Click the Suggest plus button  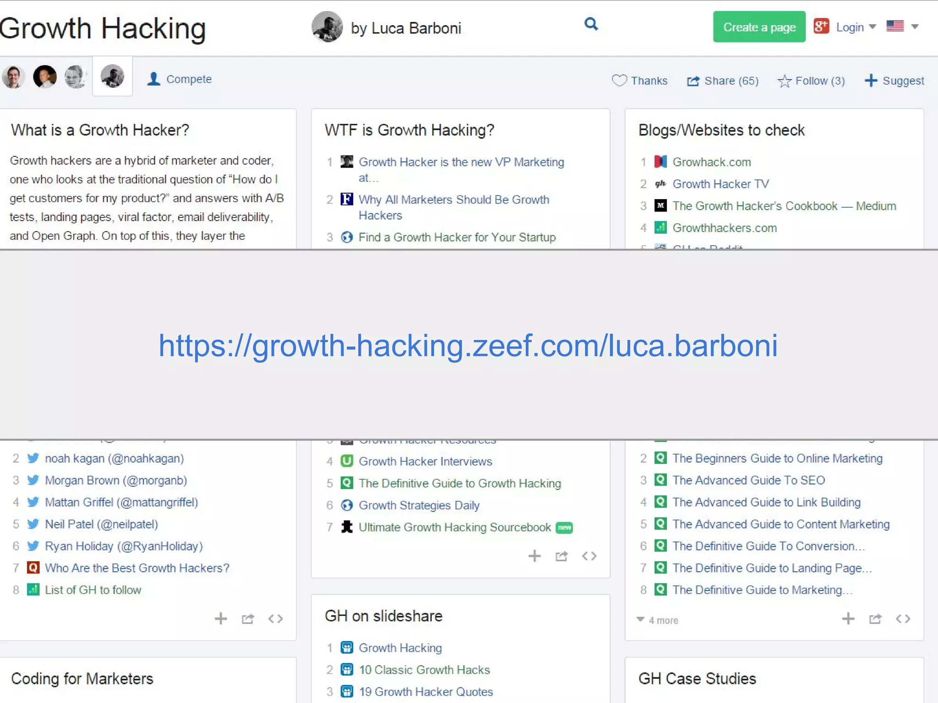(x=894, y=81)
